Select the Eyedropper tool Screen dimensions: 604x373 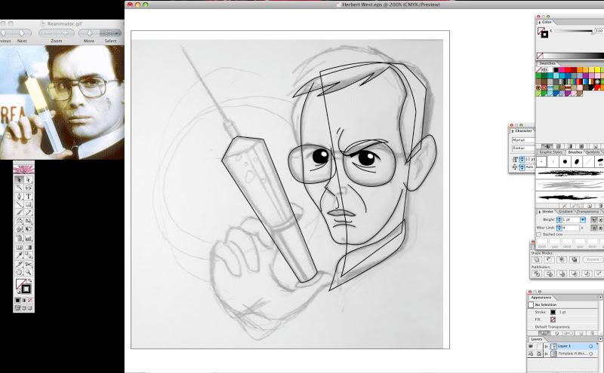19,255
